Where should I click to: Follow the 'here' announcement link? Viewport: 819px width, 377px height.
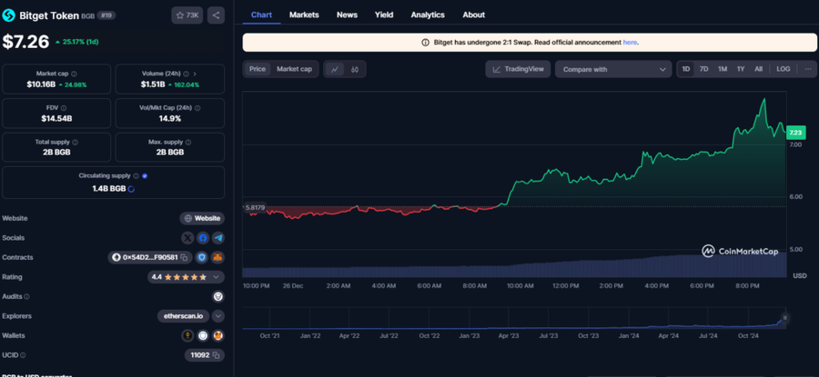click(x=630, y=43)
